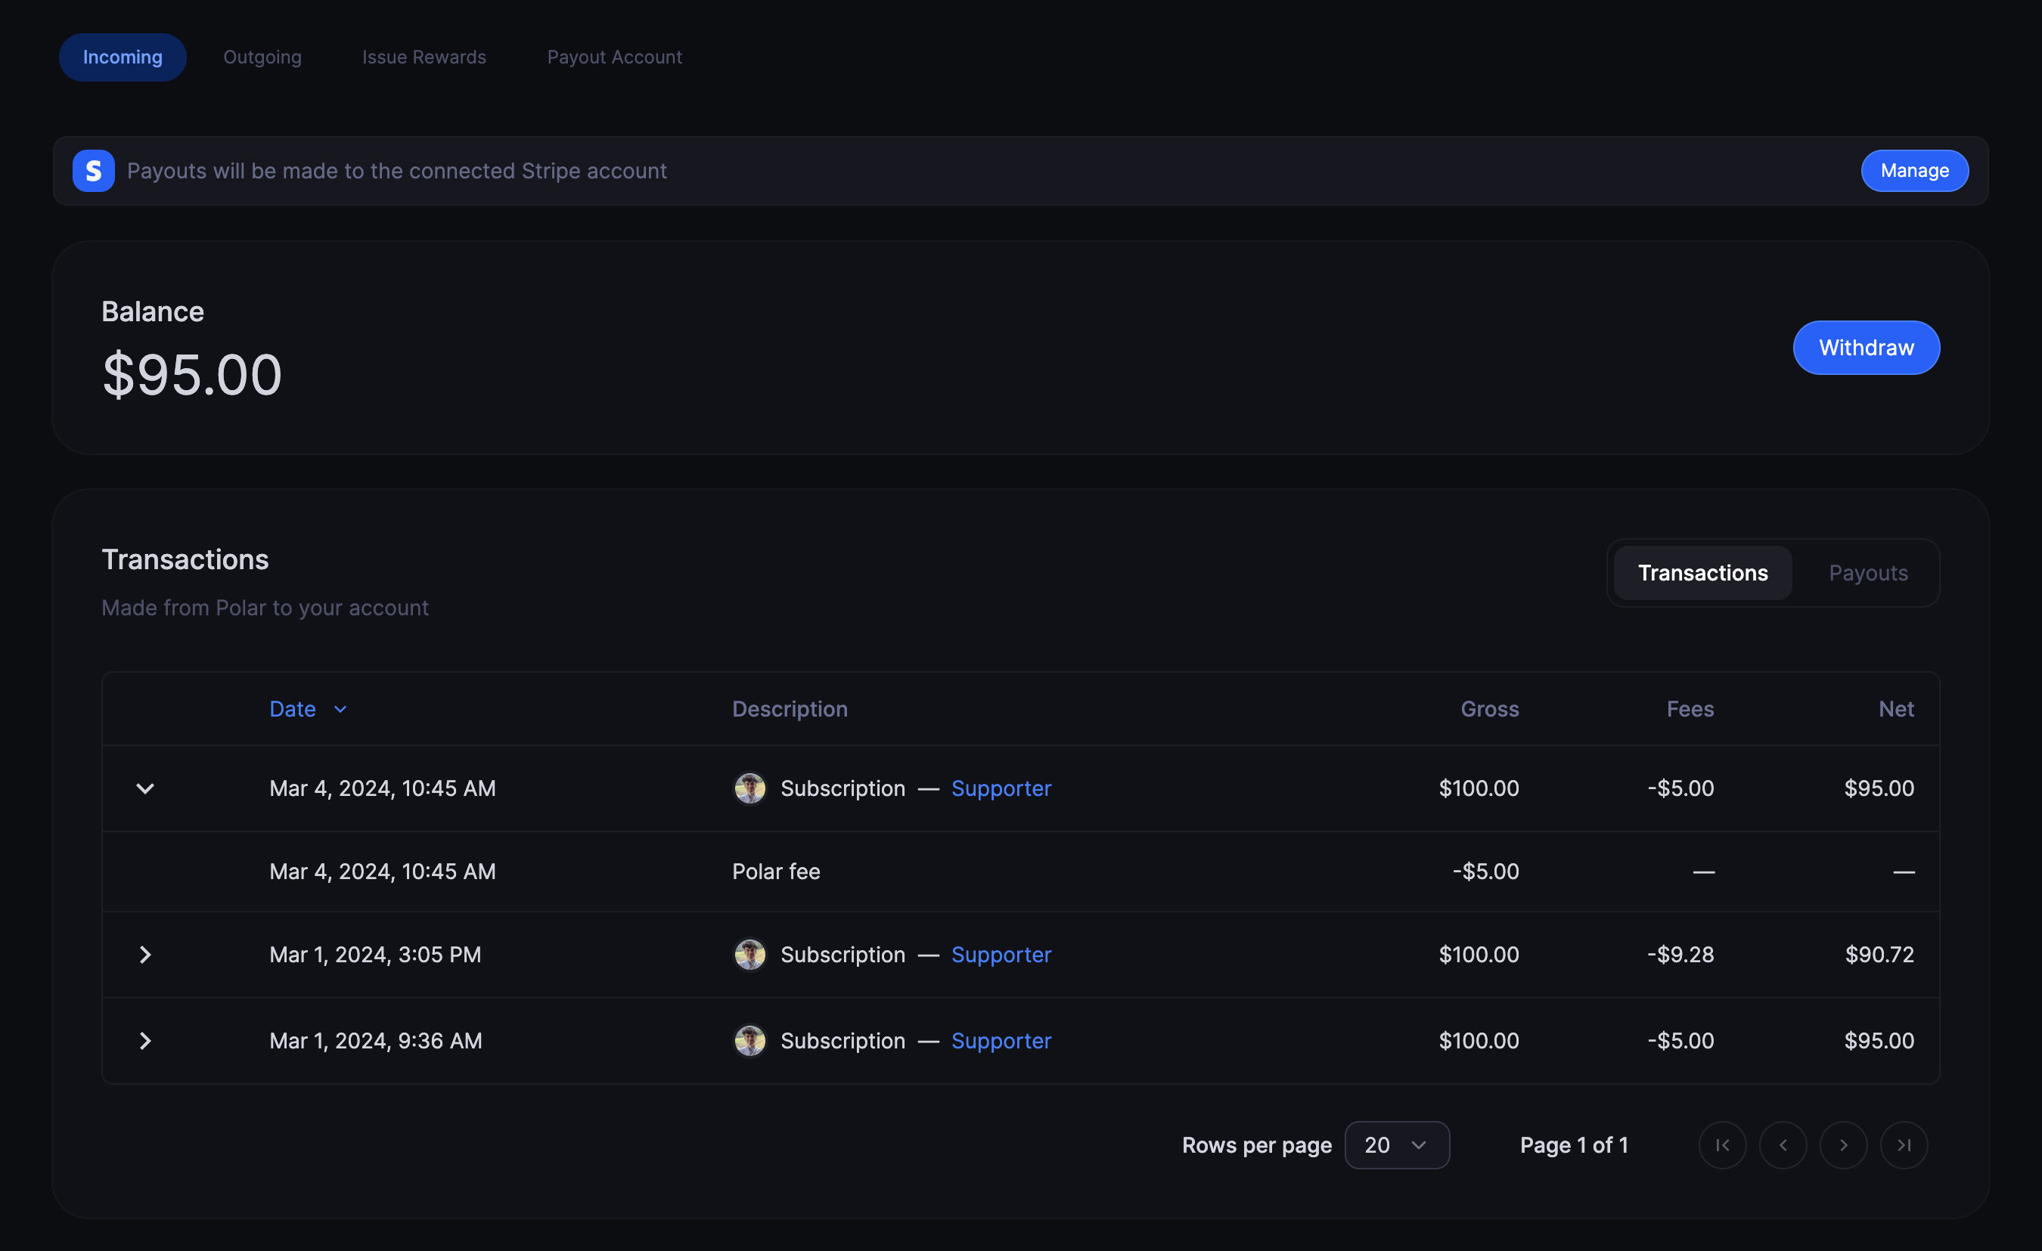This screenshot has height=1251, width=2042.
Task: Go to previous page of transactions
Action: [x=1783, y=1145]
